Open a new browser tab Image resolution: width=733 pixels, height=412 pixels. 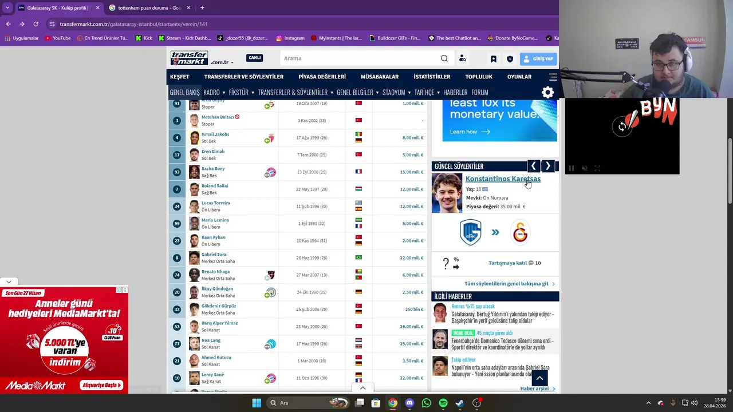click(x=202, y=7)
